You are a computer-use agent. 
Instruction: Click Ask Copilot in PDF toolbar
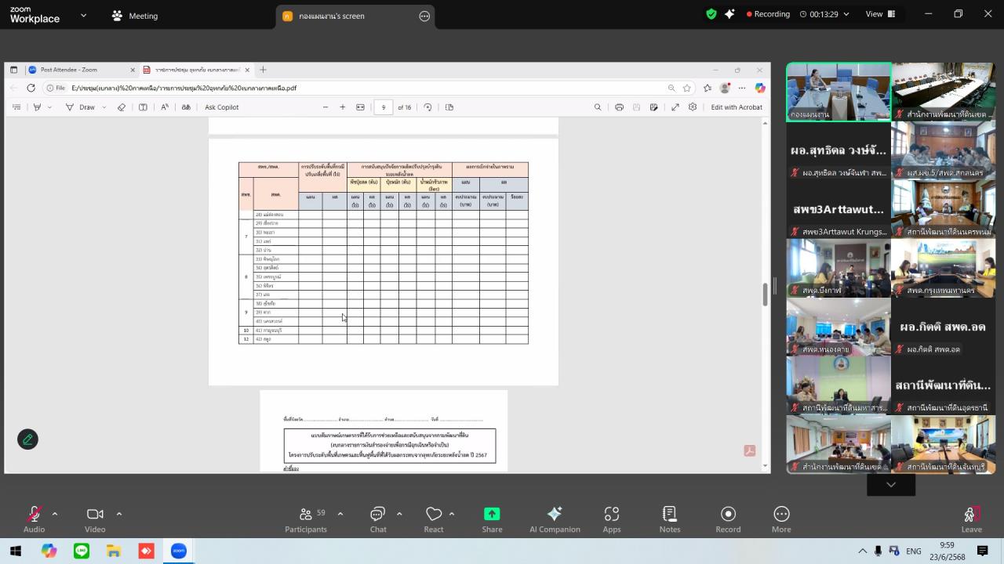(x=221, y=107)
